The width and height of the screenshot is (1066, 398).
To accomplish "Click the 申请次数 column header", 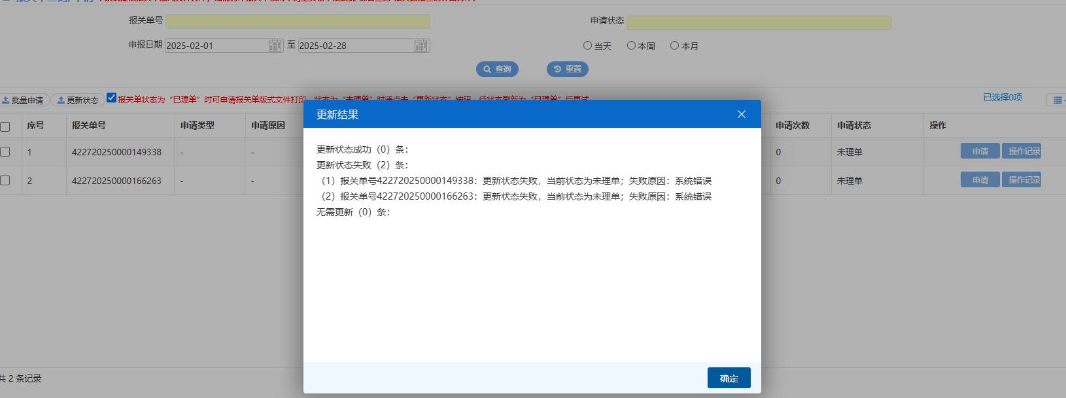I will 793,125.
